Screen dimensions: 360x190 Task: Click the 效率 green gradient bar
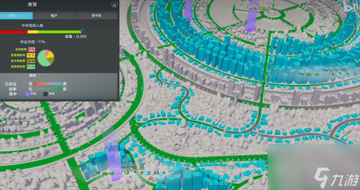coord(48,89)
